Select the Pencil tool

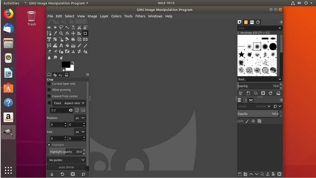pyautogui.click(x=79, y=46)
